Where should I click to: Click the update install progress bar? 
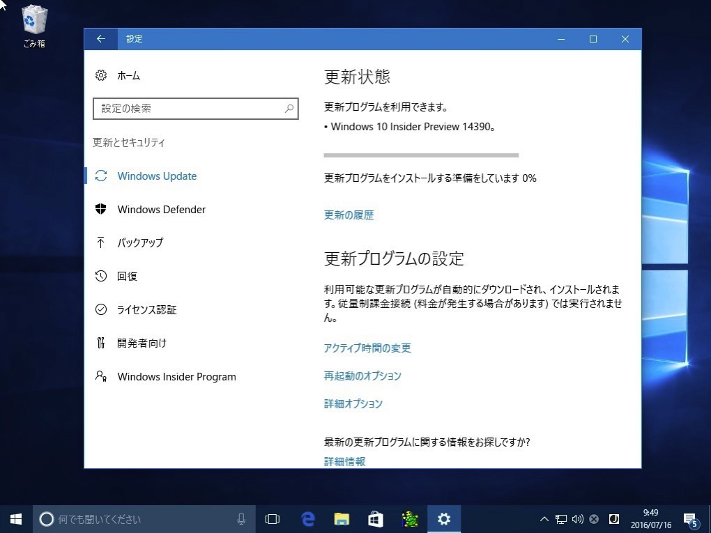(421, 155)
